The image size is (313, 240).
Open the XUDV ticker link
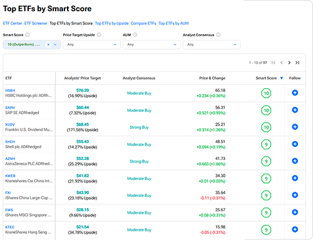coord(10,124)
